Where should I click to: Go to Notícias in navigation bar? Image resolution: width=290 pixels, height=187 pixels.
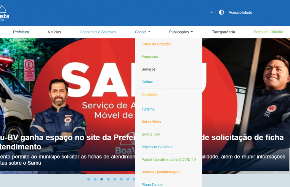point(54,32)
